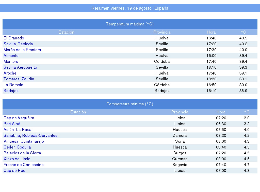260x192 pixels.
Task: Click 'Córdoba' province in the Montoro row
Action: (162, 62)
